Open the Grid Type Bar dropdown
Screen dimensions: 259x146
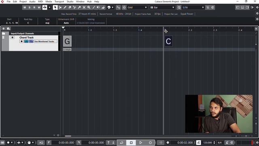click(x=162, y=7)
